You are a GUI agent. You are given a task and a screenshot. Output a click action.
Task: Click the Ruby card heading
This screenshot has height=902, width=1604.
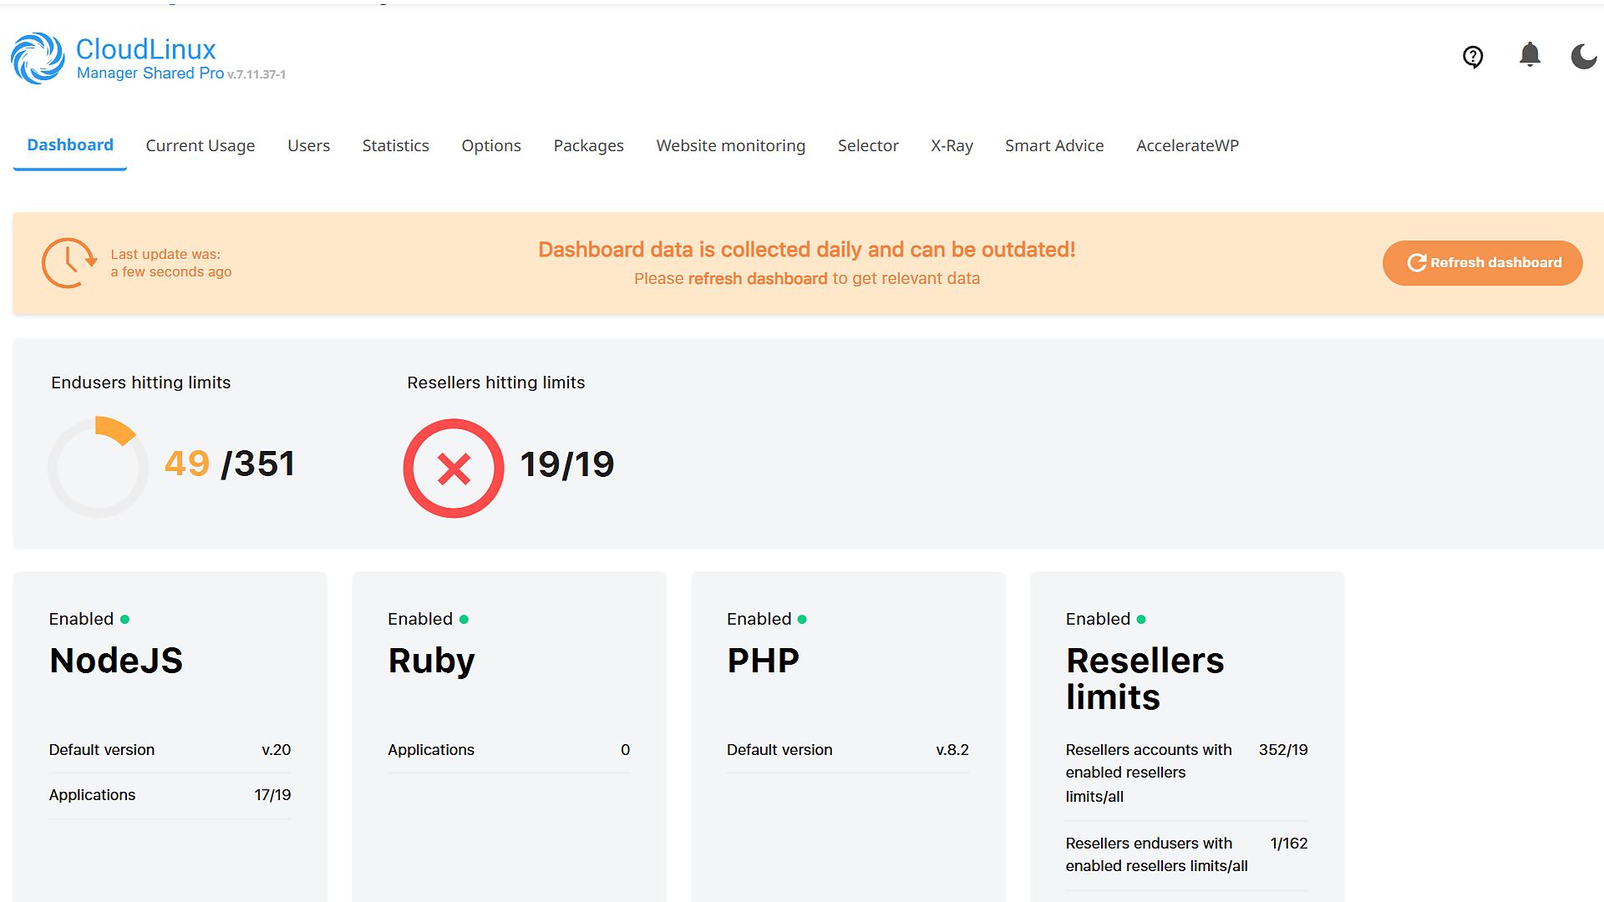[x=432, y=661]
